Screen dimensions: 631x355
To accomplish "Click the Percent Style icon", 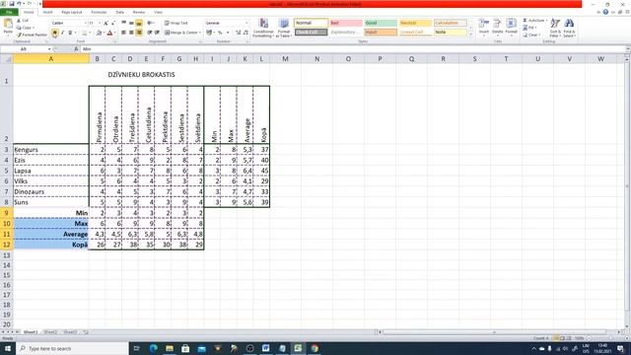I will pyautogui.click(x=220, y=33).
